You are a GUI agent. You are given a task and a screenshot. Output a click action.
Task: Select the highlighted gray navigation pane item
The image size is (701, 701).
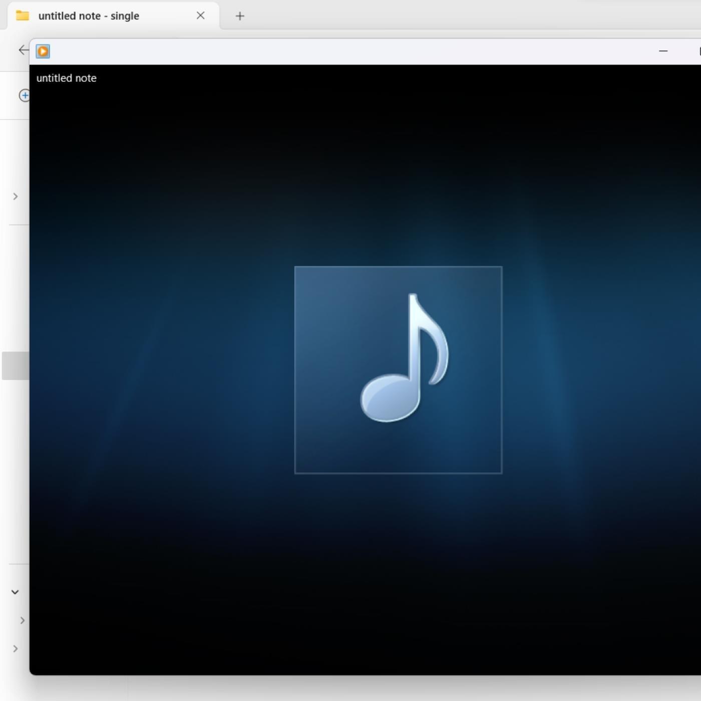pos(15,366)
